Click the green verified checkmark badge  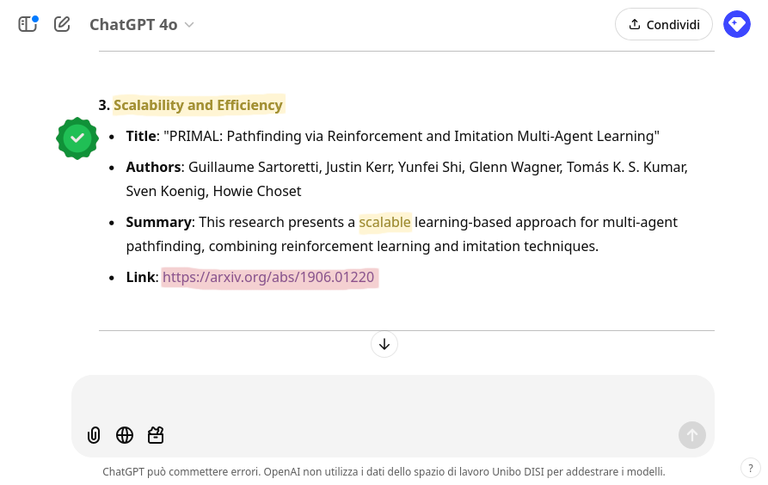77,138
